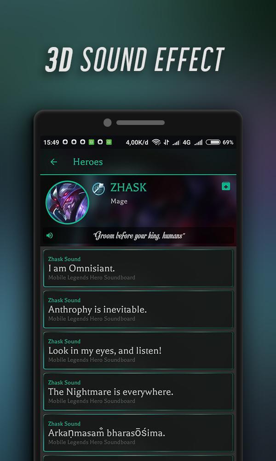
Task: Tap the Mage role label
Action: 119,201
